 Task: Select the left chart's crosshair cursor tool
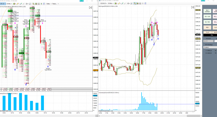[27, 4]
